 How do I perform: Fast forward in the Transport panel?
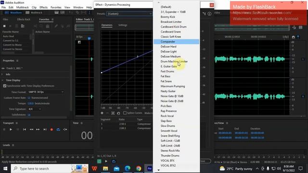coord(38,129)
